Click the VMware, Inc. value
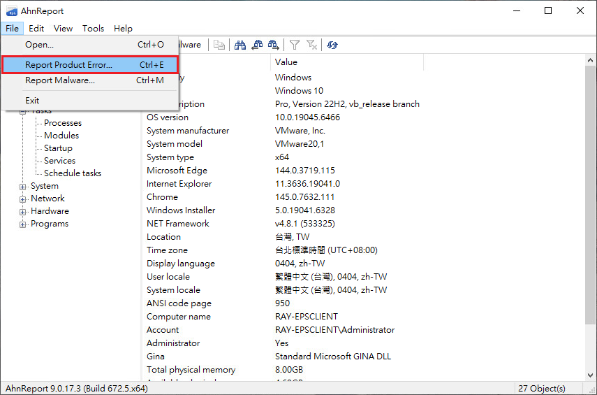Image resolution: width=597 pixels, height=395 pixels. tap(300, 131)
